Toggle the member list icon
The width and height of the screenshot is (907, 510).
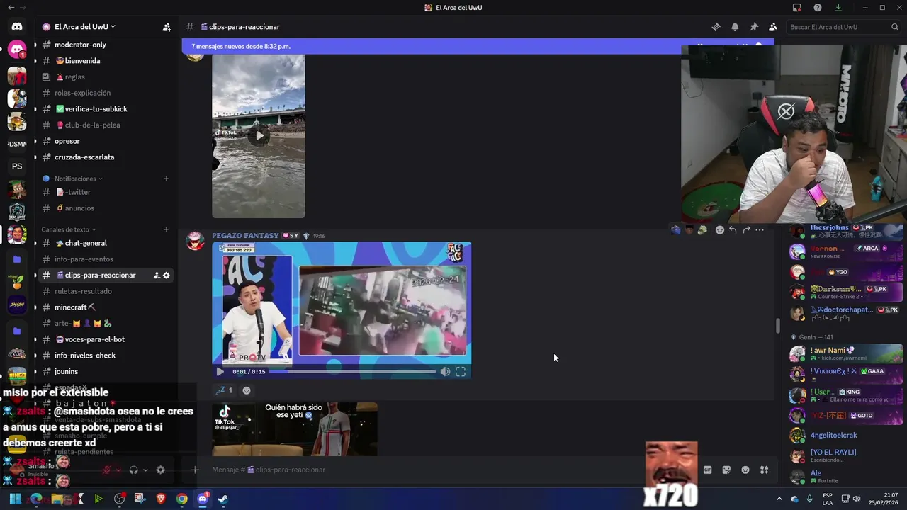click(x=773, y=27)
